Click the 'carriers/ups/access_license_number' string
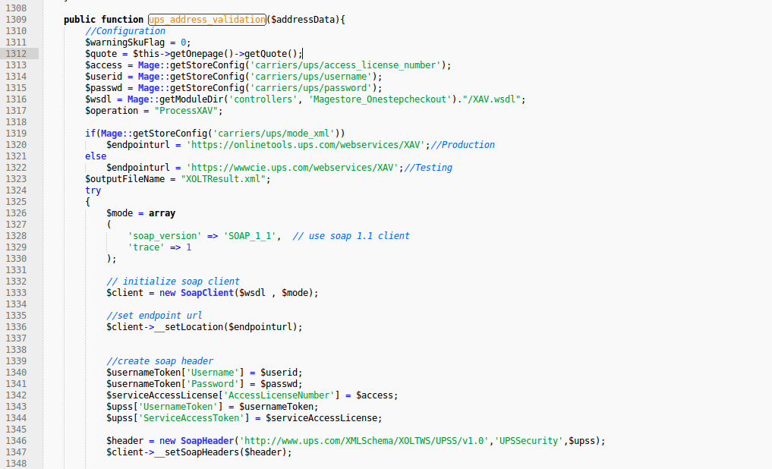 click(x=345, y=65)
